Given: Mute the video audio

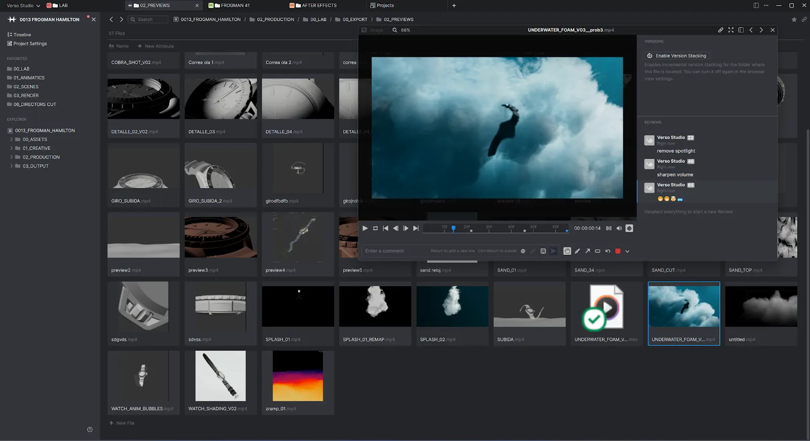Looking at the screenshot, I should point(619,228).
